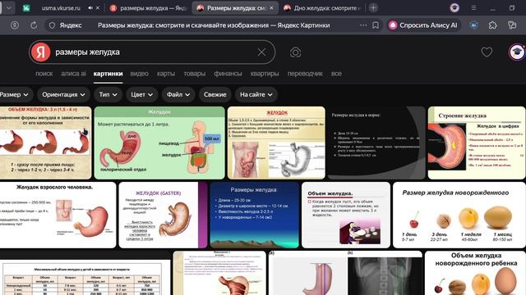Screen dimensions: 526x295
Task: Open 'Размер желудка новорожденного' image
Action: click(459, 215)
